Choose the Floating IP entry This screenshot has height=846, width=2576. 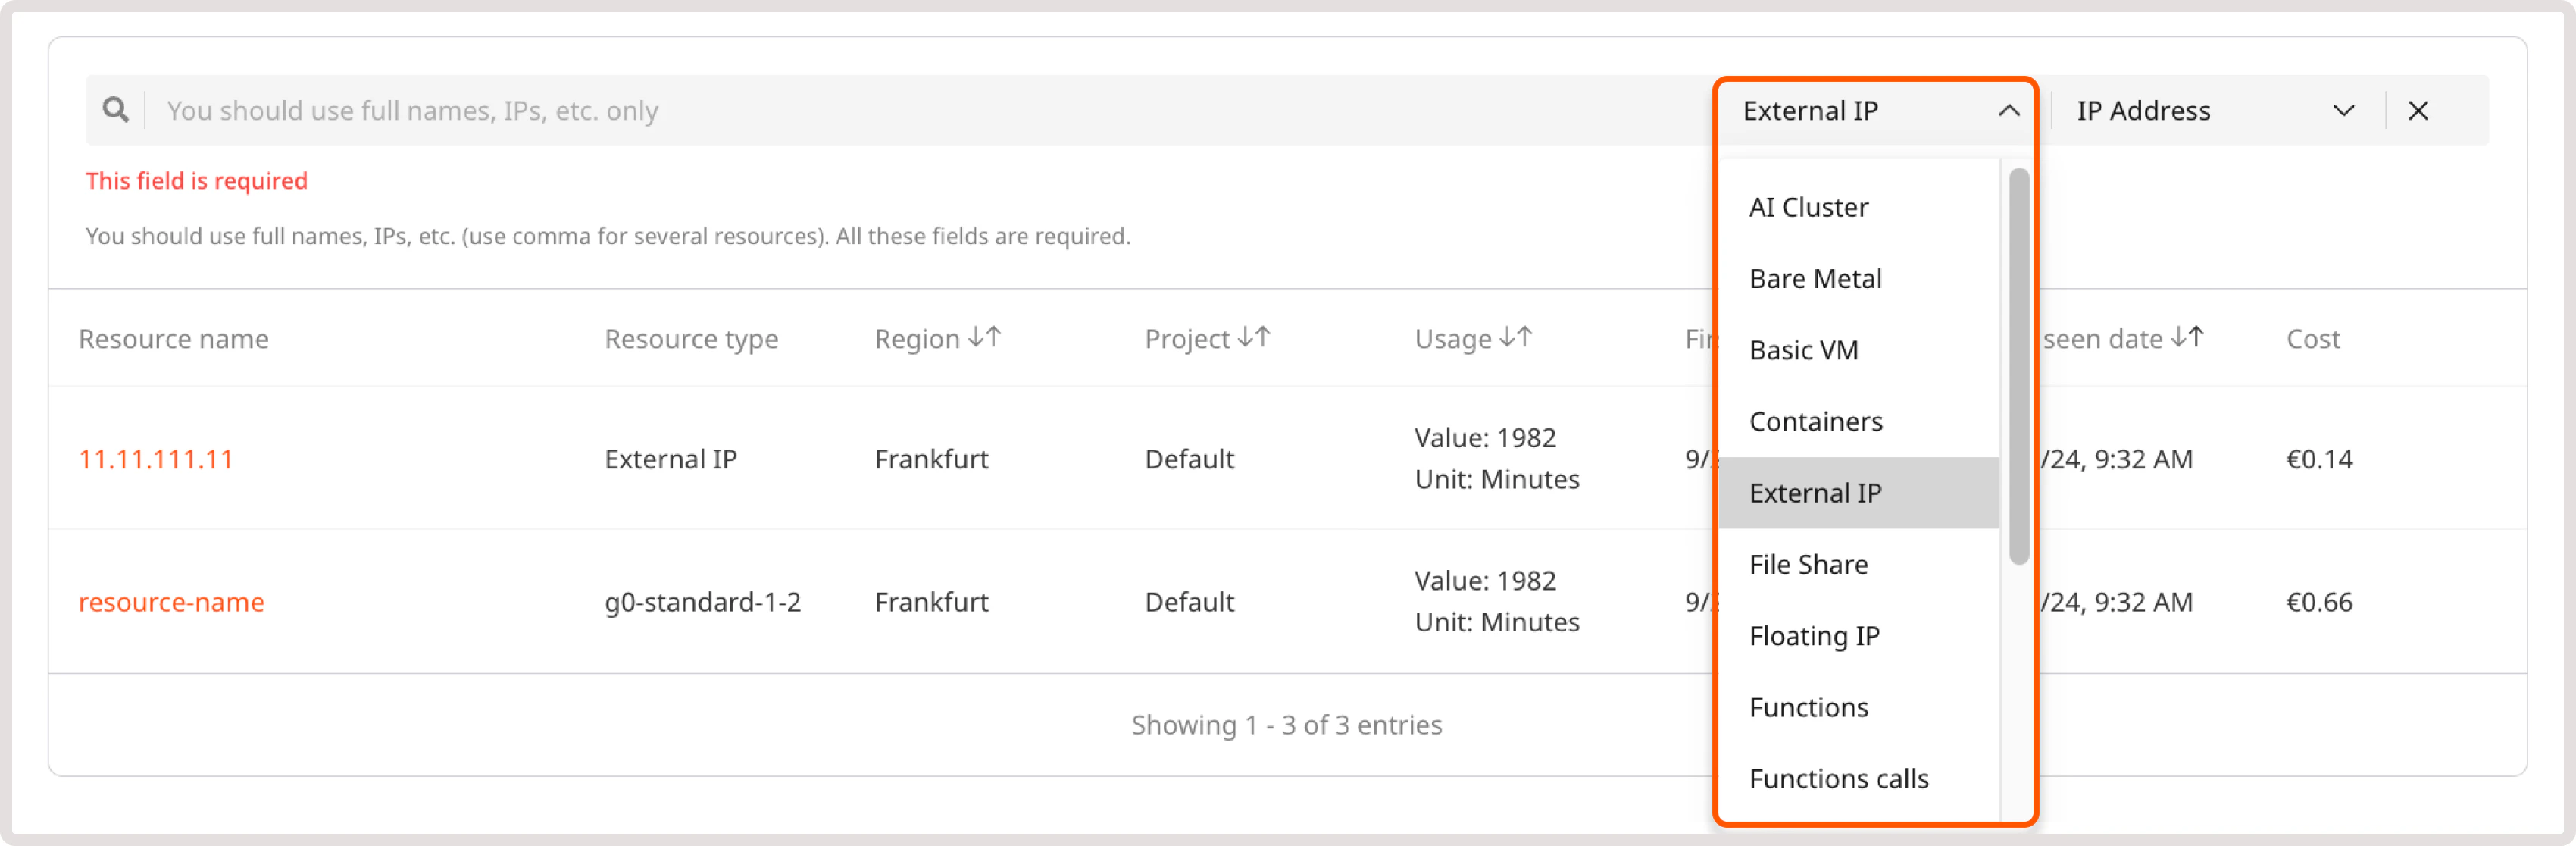click(x=1814, y=635)
